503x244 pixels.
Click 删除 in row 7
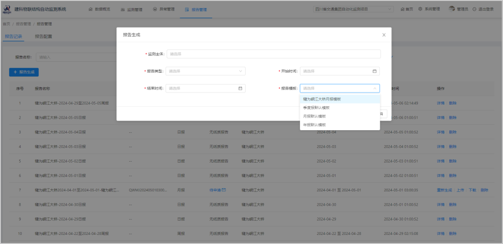point(484,190)
